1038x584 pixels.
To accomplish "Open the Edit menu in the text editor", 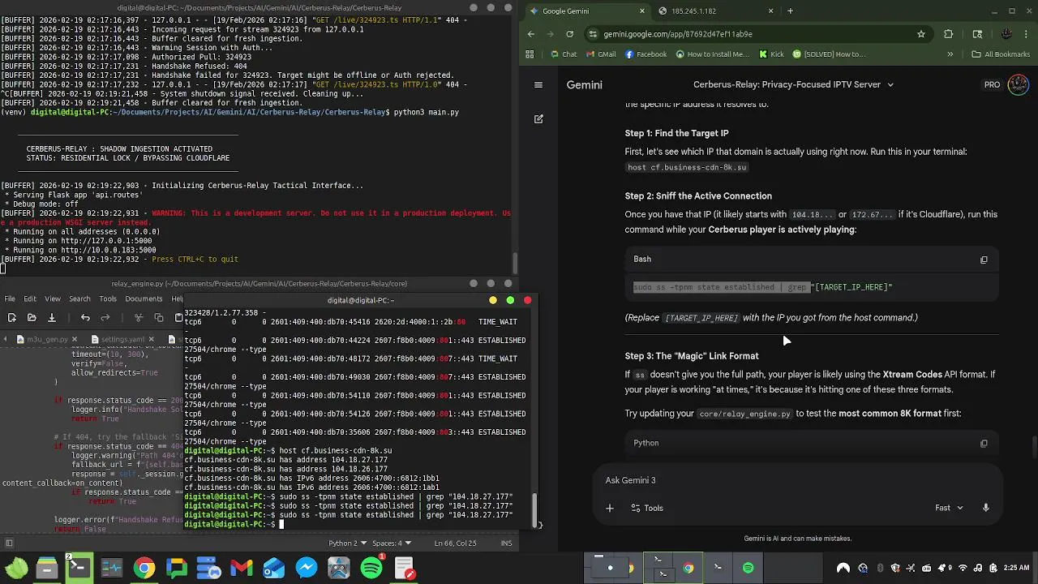I will 30,298.
